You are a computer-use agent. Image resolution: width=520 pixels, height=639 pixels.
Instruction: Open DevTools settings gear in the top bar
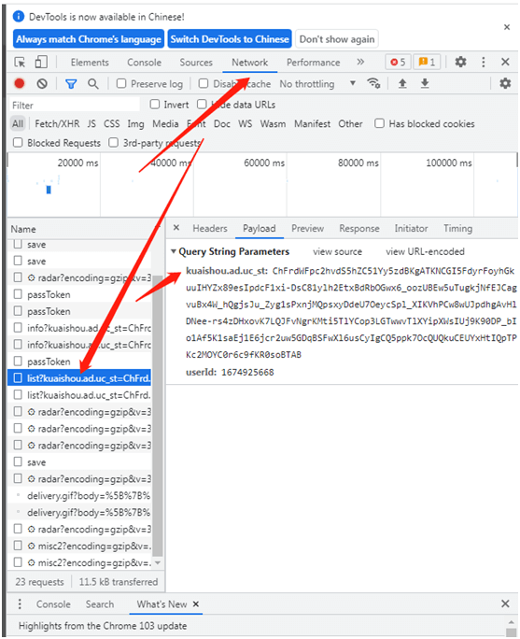(460, 62)
